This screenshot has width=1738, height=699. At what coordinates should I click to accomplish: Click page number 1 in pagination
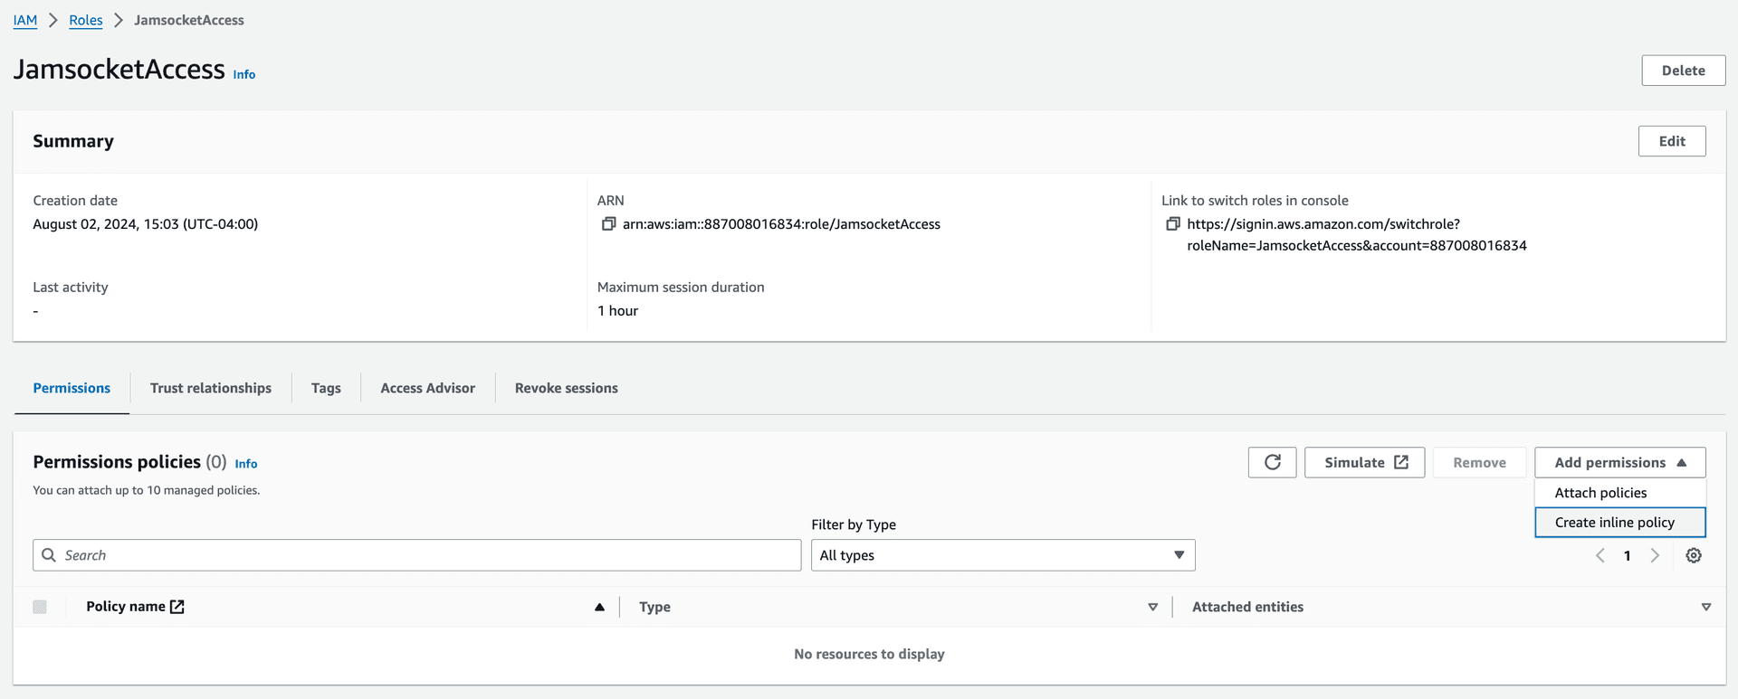click(x=1628, y=555)
